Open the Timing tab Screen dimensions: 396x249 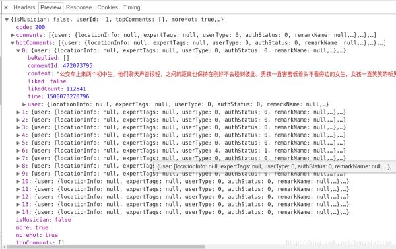click(131, 7)
